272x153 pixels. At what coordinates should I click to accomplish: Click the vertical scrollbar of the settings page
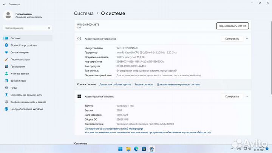[271, 58]
